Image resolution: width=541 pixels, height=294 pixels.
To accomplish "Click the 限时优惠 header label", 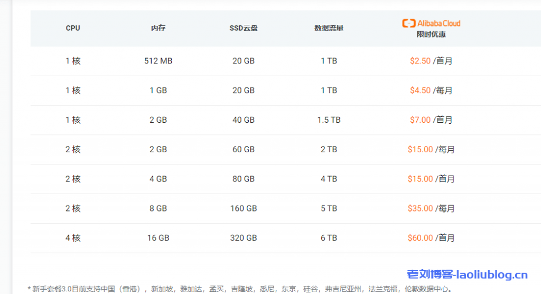I will click(431, 34).
